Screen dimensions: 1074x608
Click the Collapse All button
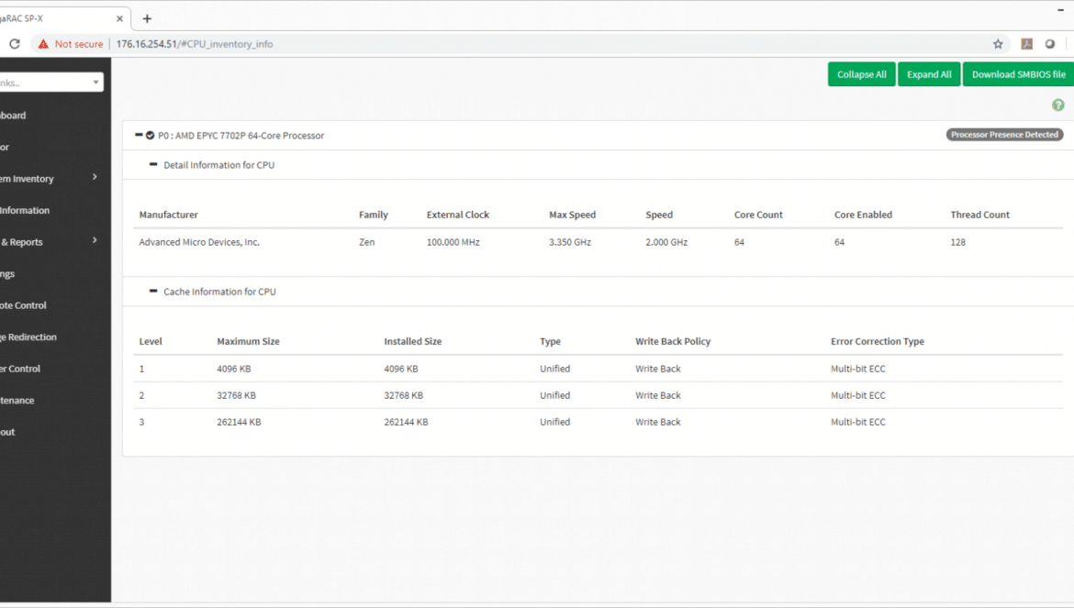pos(861,74)
